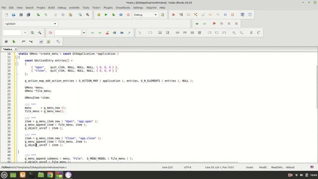Abort the build with red square icon
This screenshot has width=318, height=179.
pyautogui.click(x=128, y=14)
